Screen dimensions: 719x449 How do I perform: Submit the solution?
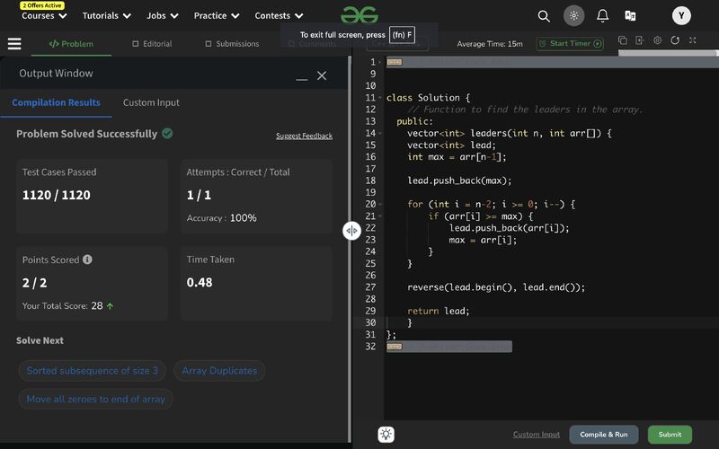[x=670, y=435]
